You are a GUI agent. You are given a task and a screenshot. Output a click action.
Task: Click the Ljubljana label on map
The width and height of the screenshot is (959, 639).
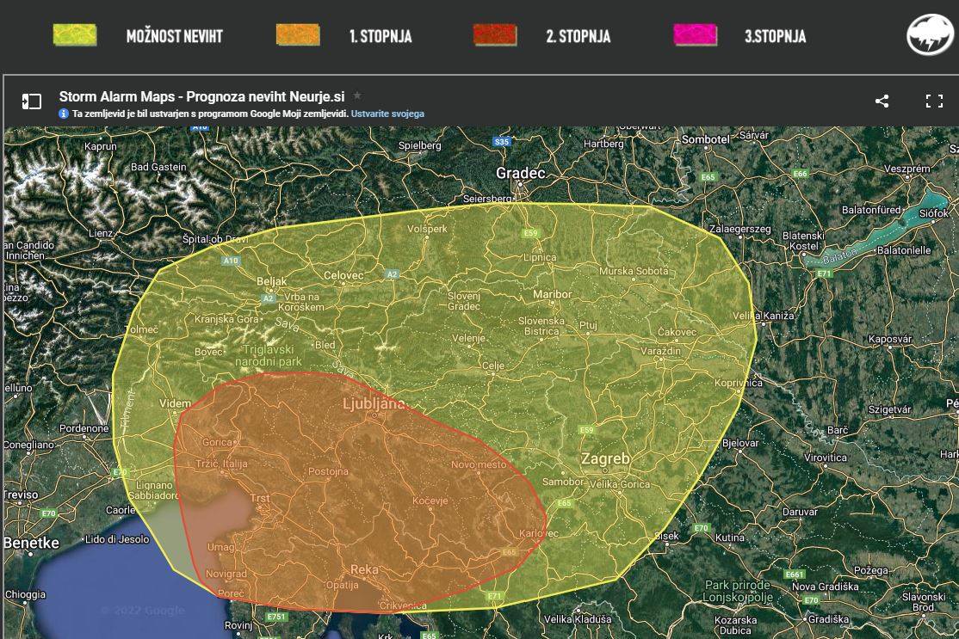[x=374, y=404]
